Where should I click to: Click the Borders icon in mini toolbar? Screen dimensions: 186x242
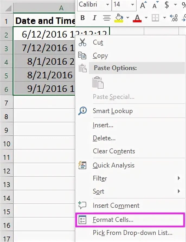coord(155,18)
